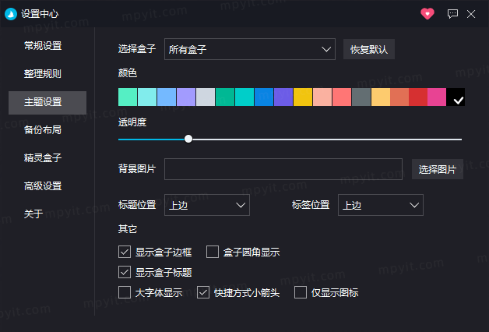Click the blue app logo icon

tap(11, 14)
